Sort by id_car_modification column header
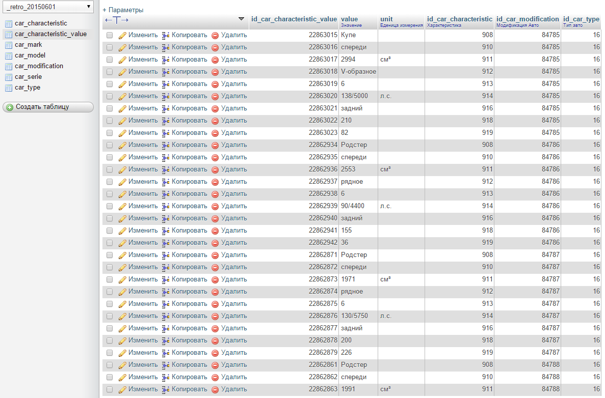This screenshot has height=398, width=605. (528, 19)
